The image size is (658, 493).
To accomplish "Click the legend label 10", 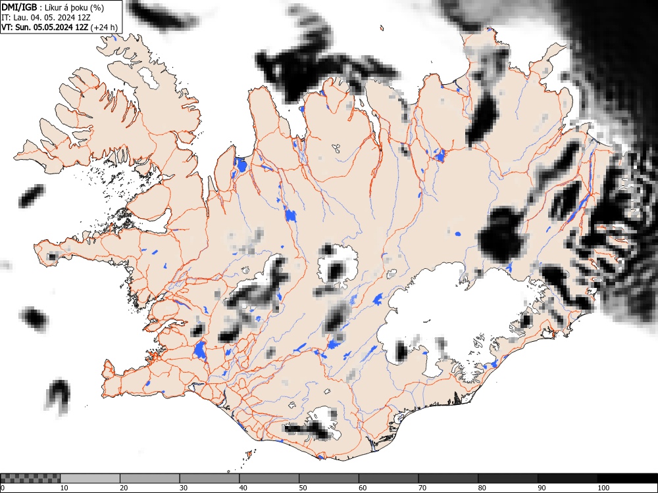I will pos(64,488).
